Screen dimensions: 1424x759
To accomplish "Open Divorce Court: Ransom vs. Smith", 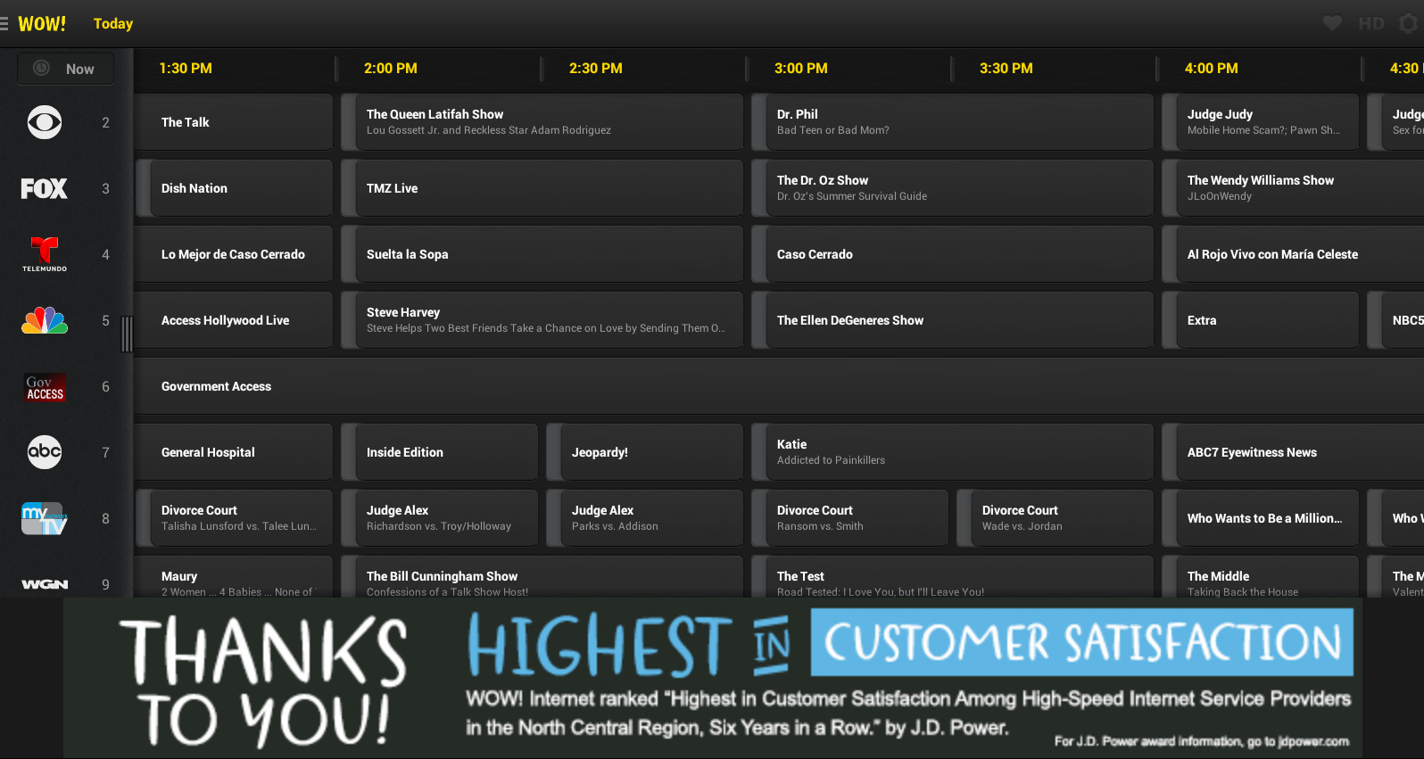I will [x=850, y=518].
